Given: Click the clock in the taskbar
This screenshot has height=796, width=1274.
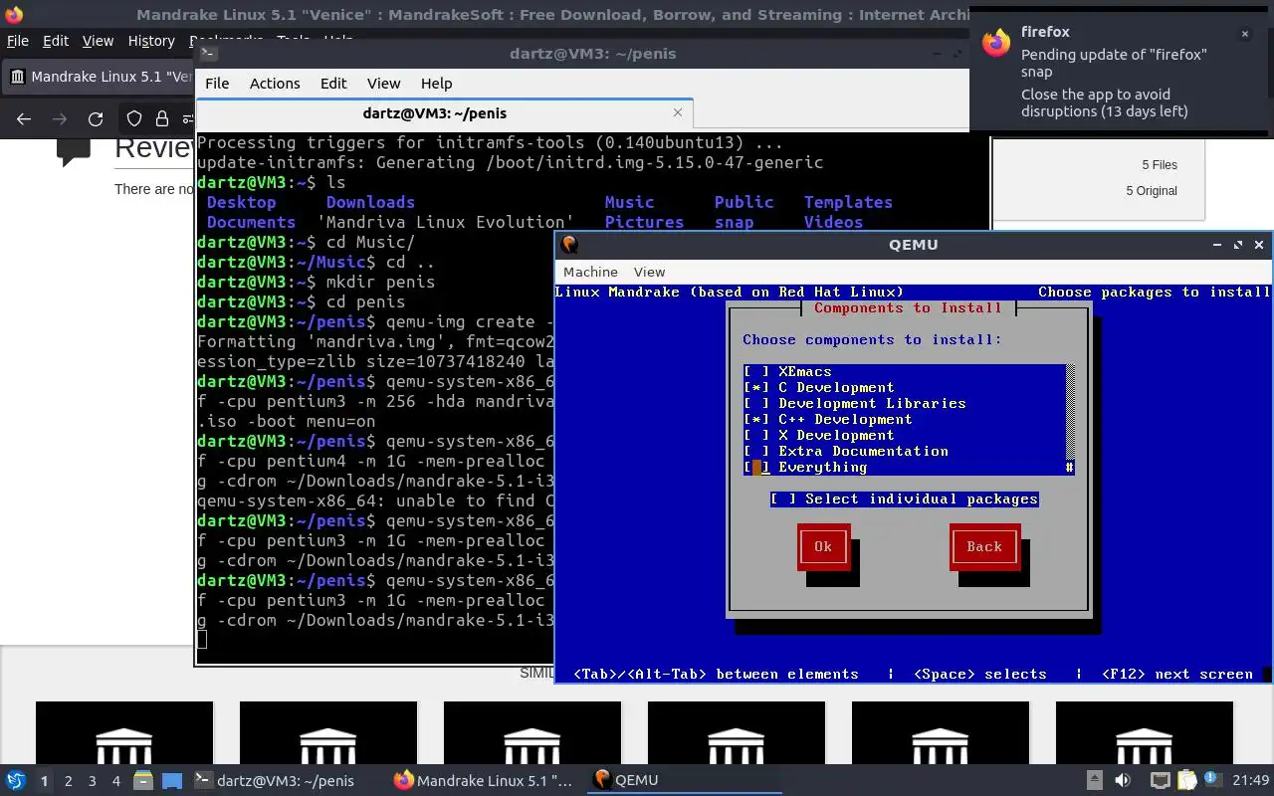Looking at the screenshot, I should click(1252, 780).
